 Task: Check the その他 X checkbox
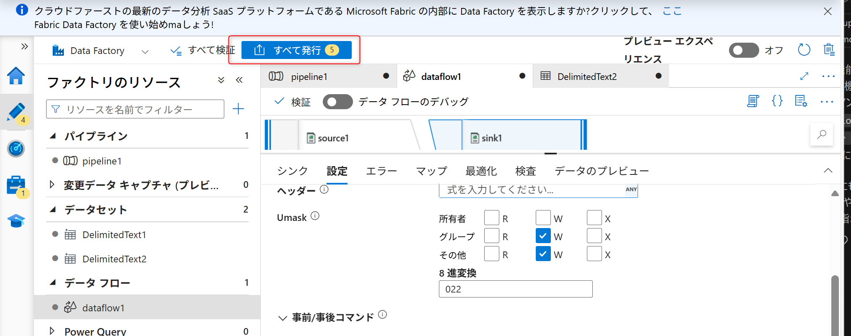594,254
